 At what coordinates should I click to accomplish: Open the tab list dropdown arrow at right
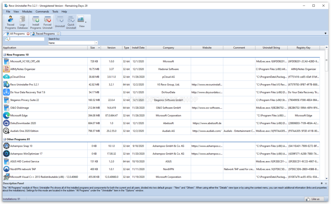(x=326, y=33)
